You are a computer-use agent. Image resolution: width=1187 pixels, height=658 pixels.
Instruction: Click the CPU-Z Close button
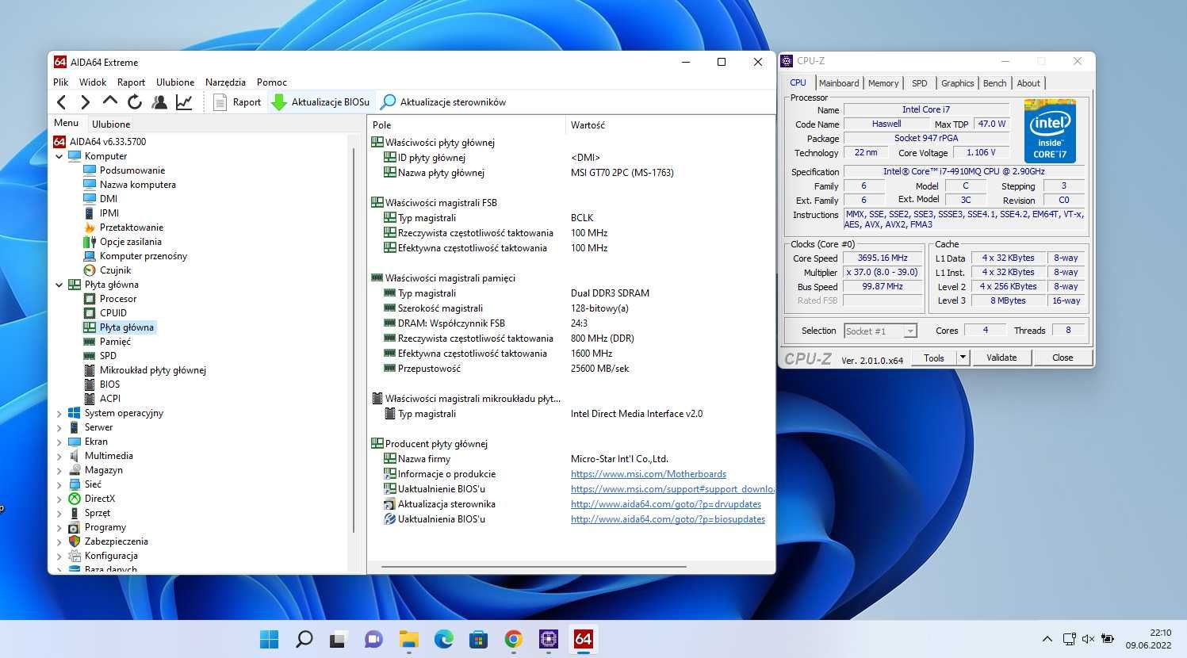coord(1063,358)
